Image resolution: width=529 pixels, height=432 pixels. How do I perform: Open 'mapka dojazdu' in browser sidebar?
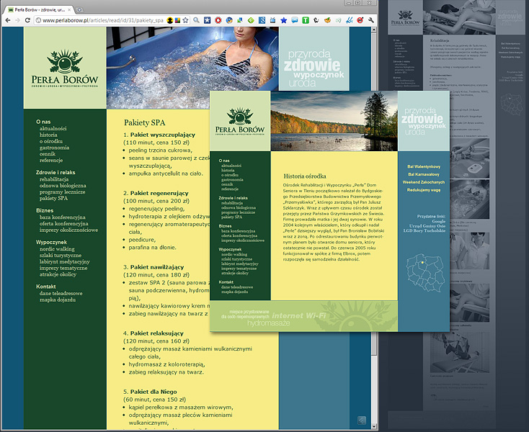[x=58, y=300]
